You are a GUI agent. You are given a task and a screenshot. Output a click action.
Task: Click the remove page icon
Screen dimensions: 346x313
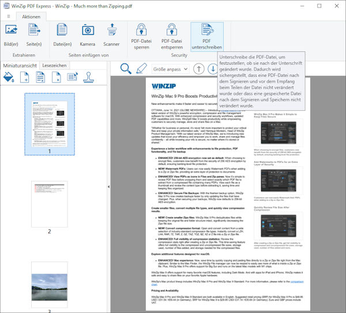pyautogui.click(x=57, y=77)
